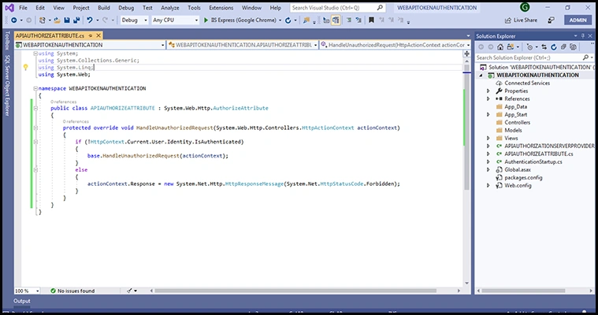The image size is (598, 315).
Task: Save the current file with the floppy disk icon
Action: tap(67, 20)
